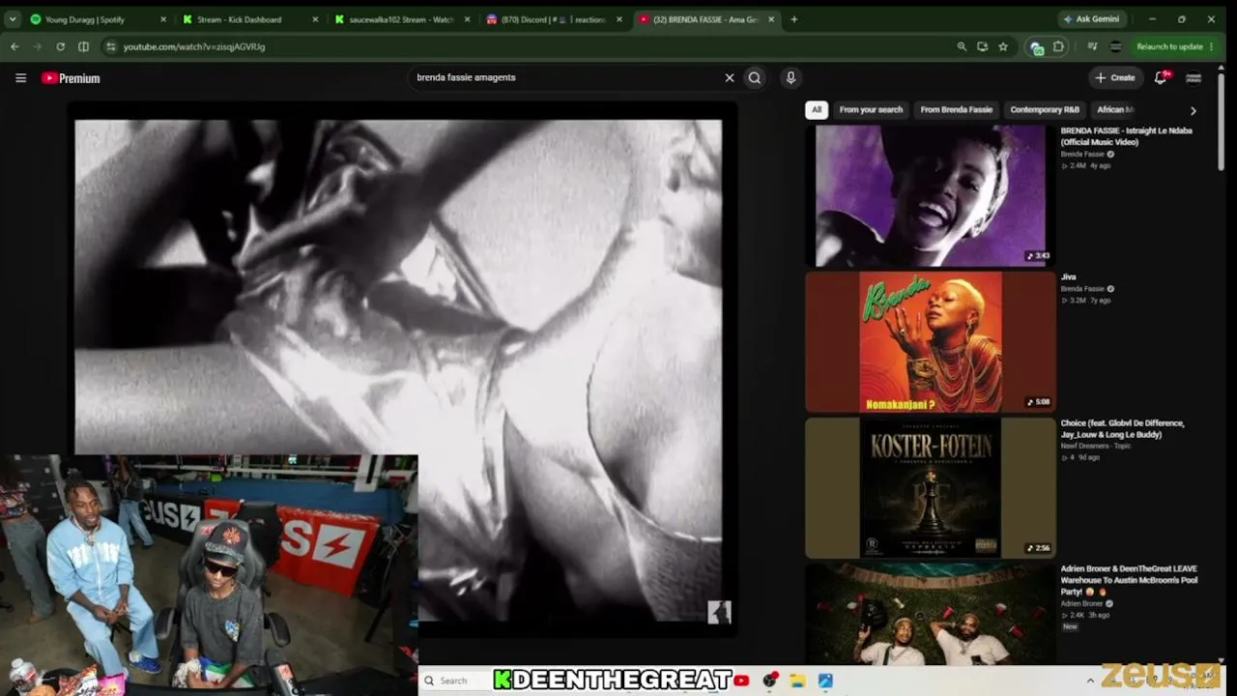Open Choice feat. Globvl De Difference video

pos(1123,429)
